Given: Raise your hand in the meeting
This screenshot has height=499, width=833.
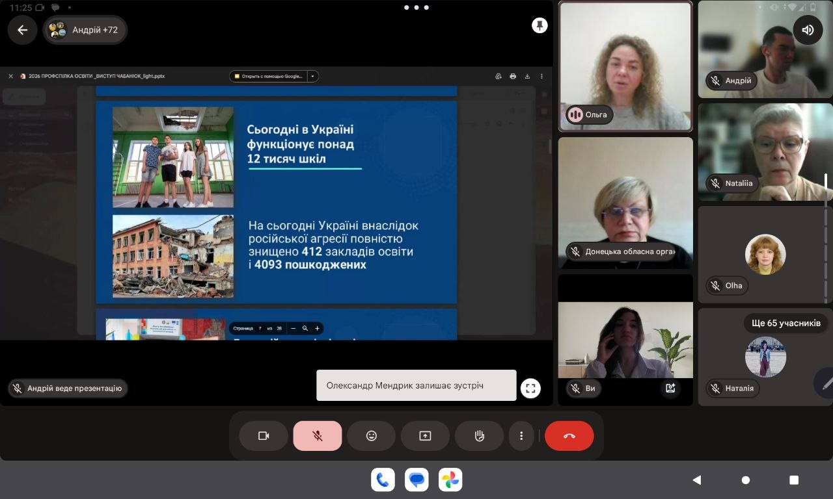Looking at the screenshot, I should click(x=480, y=436).
